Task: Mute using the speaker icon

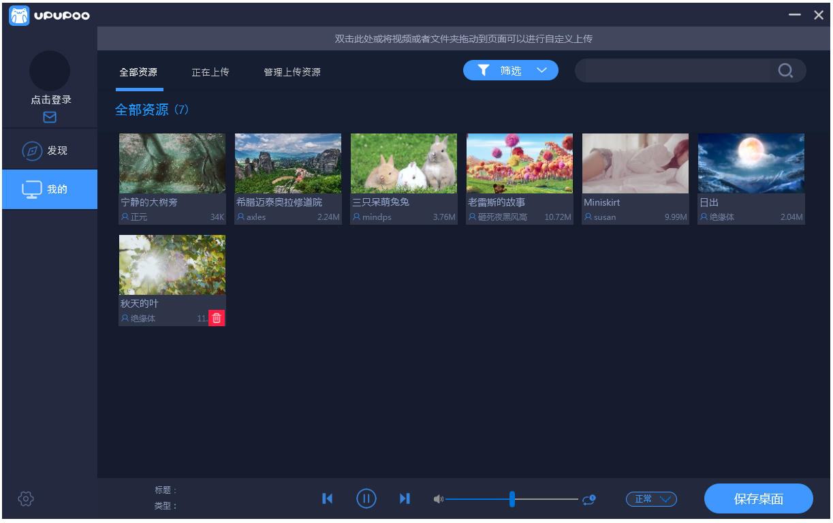Action: (x=438, y=499)
